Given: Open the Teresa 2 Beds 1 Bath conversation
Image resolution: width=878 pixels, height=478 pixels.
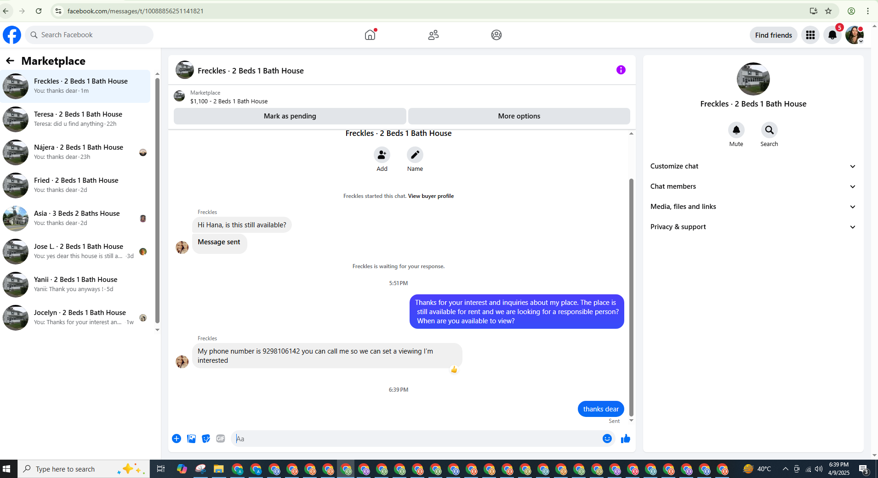Looking at the screenshot, I should [75, 119].
